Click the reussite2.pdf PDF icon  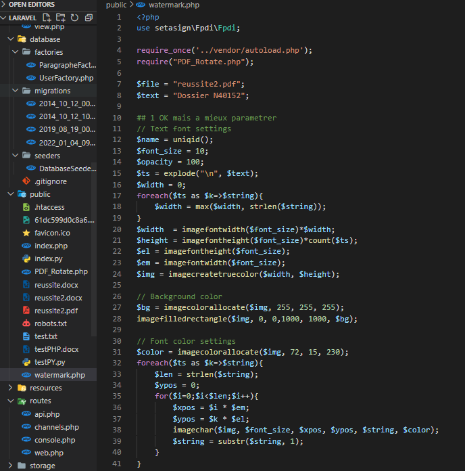coord(26,311)
